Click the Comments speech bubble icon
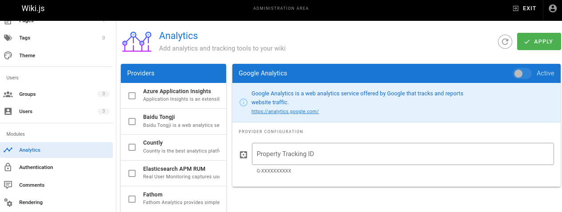 [8, 185]
